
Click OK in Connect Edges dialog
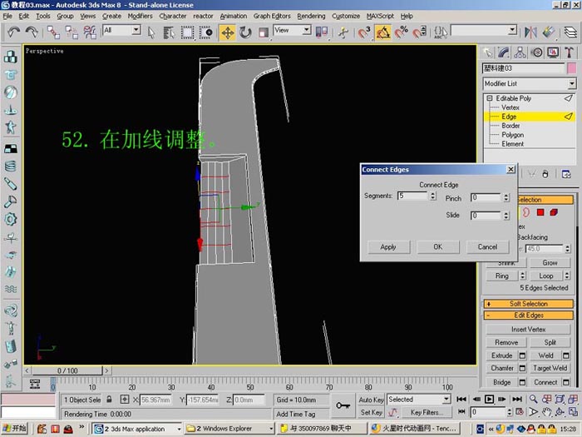pyautogui.click(x=438, y=247)
